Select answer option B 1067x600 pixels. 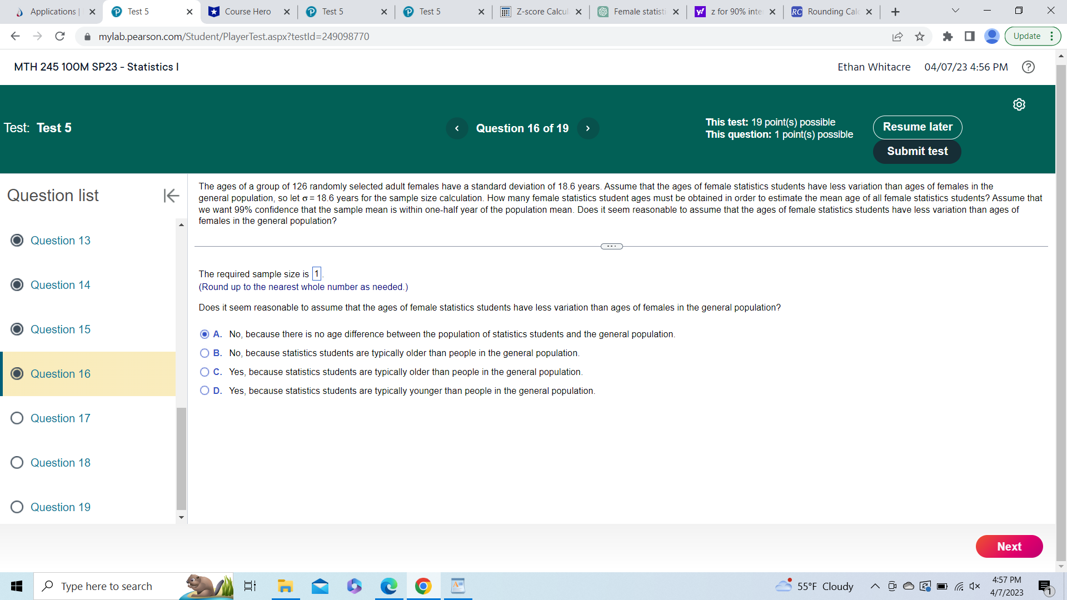point(205,353)
